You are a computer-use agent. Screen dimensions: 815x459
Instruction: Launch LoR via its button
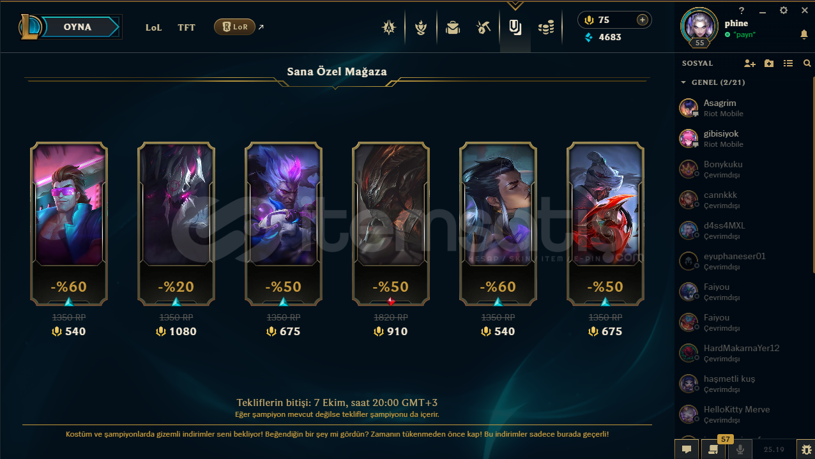(x=234, y=27)
